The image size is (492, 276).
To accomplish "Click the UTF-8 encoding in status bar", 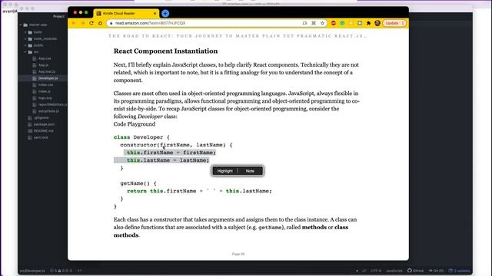I will point(376,271).
